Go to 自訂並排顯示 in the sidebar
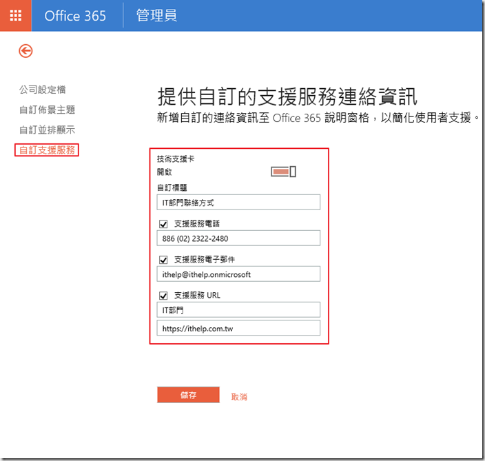This screenshot has height=461, width=485. [47, 130]
